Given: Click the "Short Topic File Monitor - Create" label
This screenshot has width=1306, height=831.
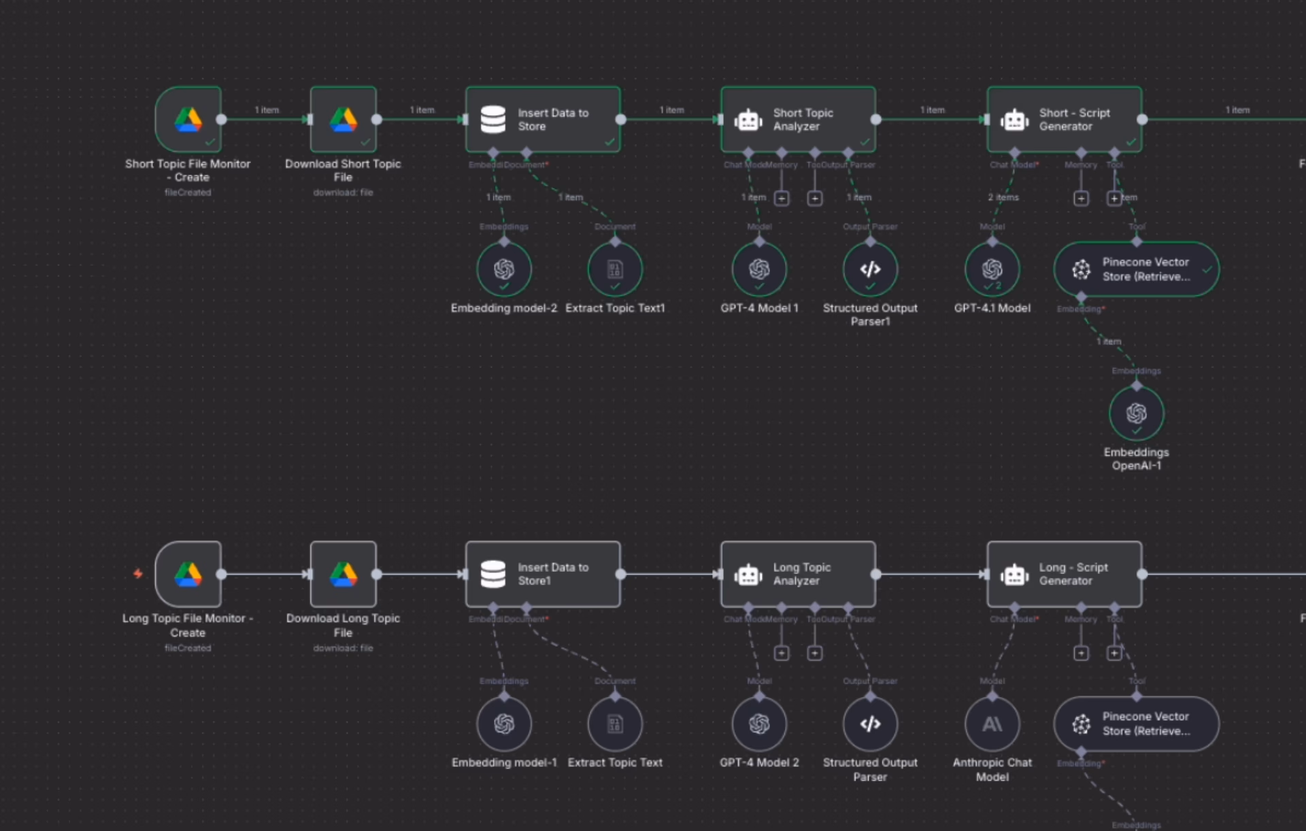Looking at the screenshot, I should coord(188,171).
